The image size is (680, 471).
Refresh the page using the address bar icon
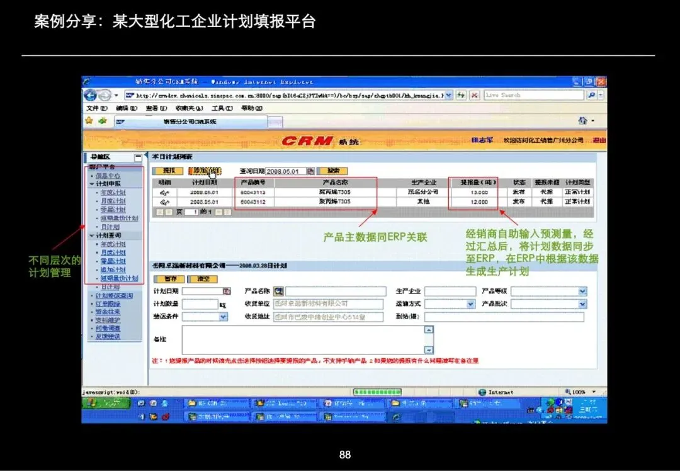[x=460, y=95]
